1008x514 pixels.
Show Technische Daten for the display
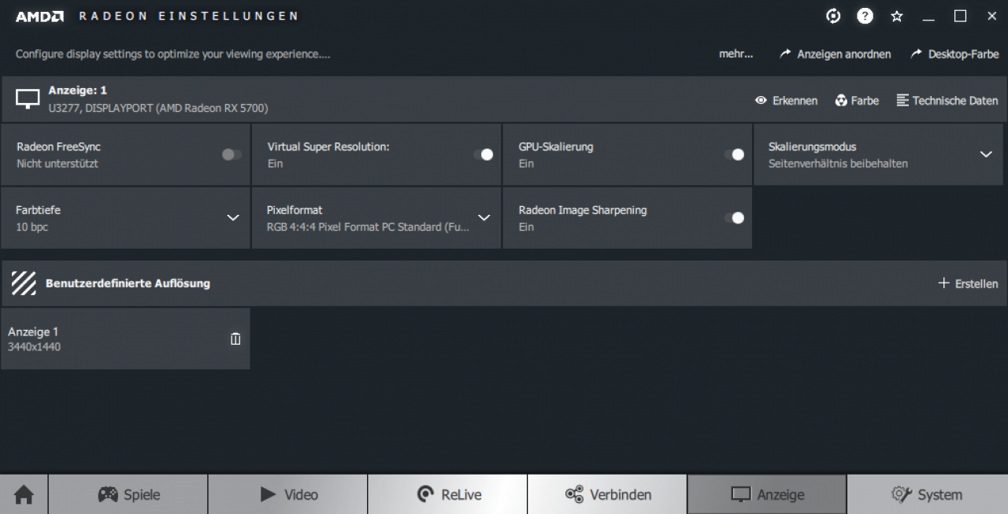coord(955,101)
